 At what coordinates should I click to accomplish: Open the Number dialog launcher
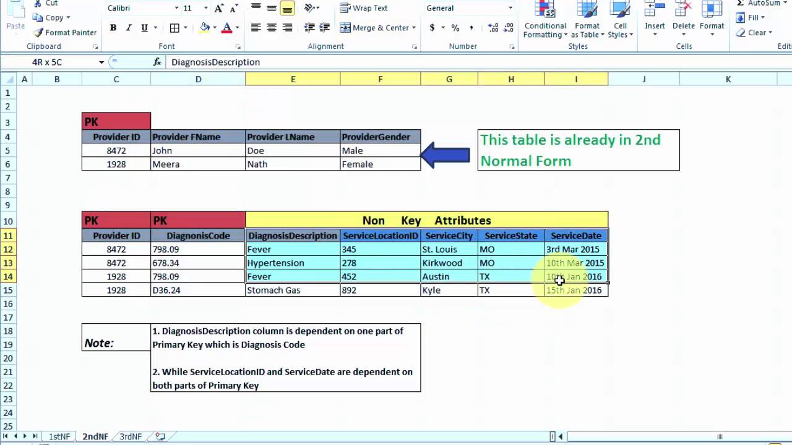[x=512, y=47]
